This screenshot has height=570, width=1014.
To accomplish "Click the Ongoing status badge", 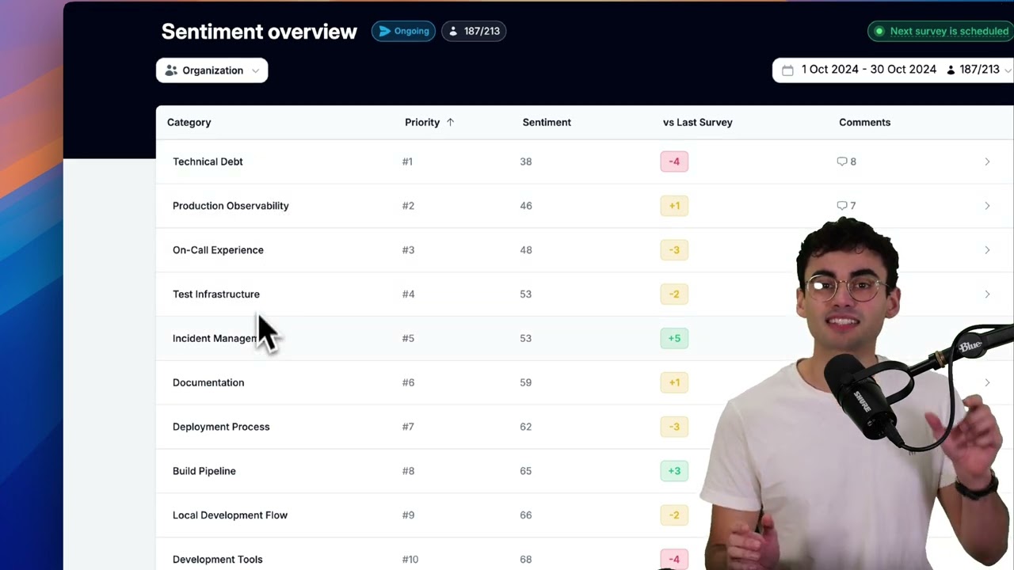I will pos(403,32).
